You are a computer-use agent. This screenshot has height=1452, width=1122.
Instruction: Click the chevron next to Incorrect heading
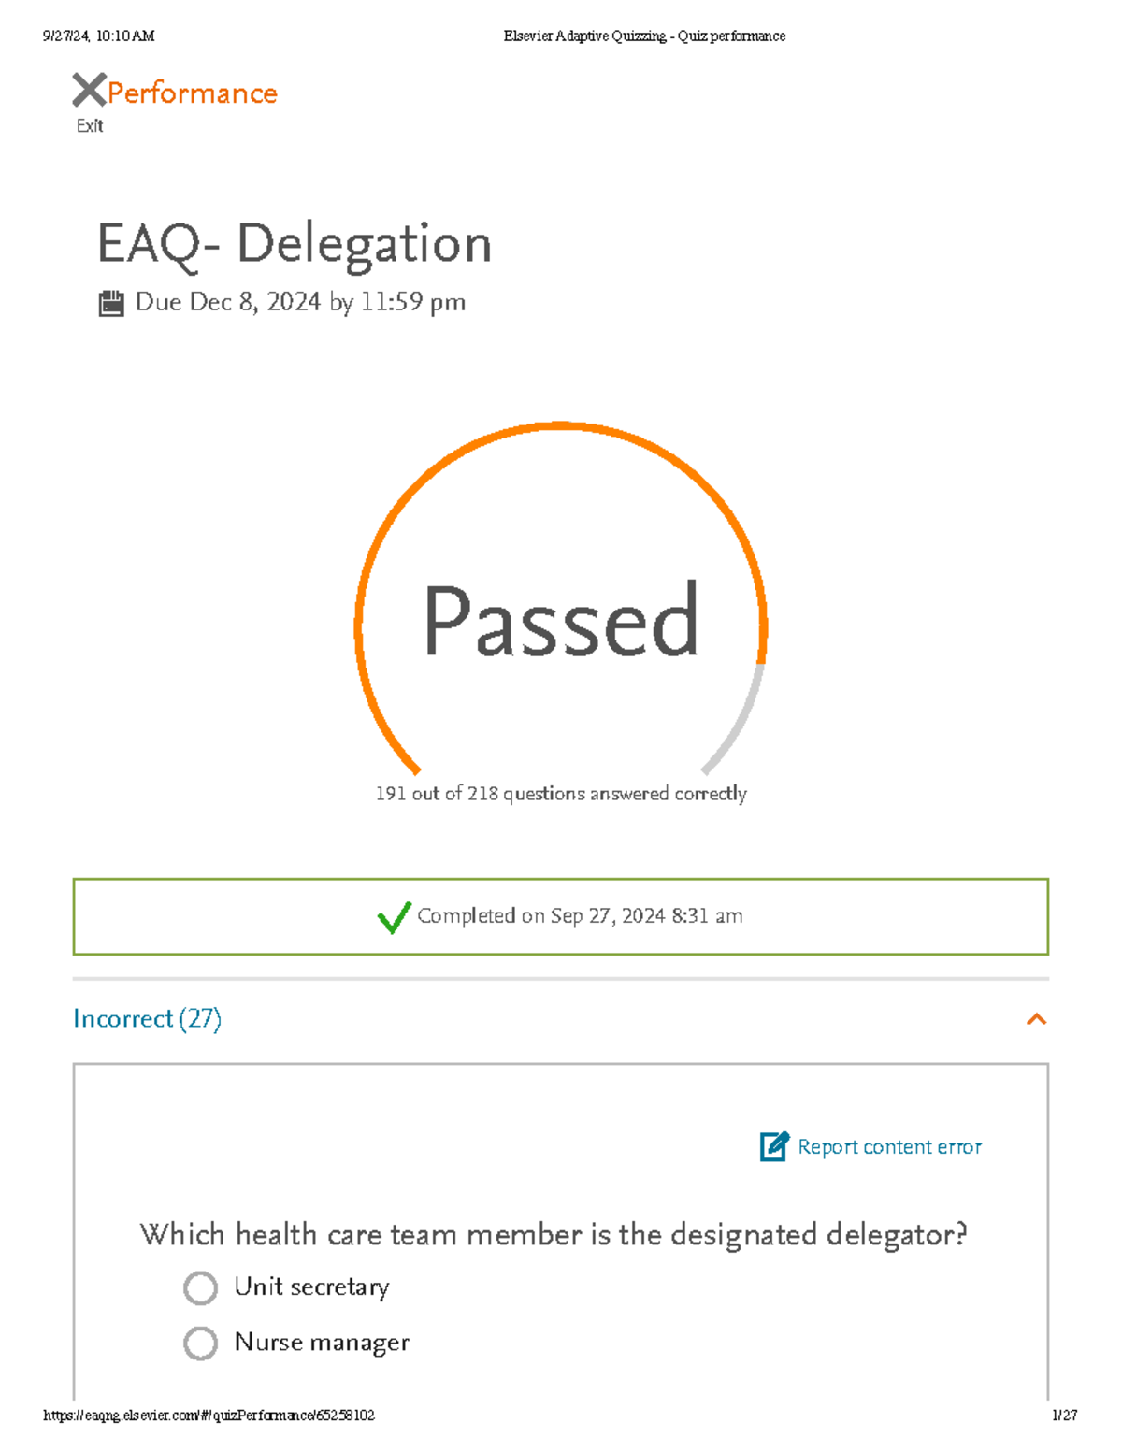[1035, 1019]
